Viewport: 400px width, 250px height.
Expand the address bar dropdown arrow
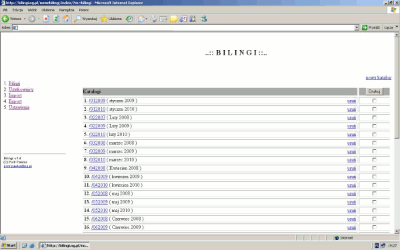(x=357, y=27)
